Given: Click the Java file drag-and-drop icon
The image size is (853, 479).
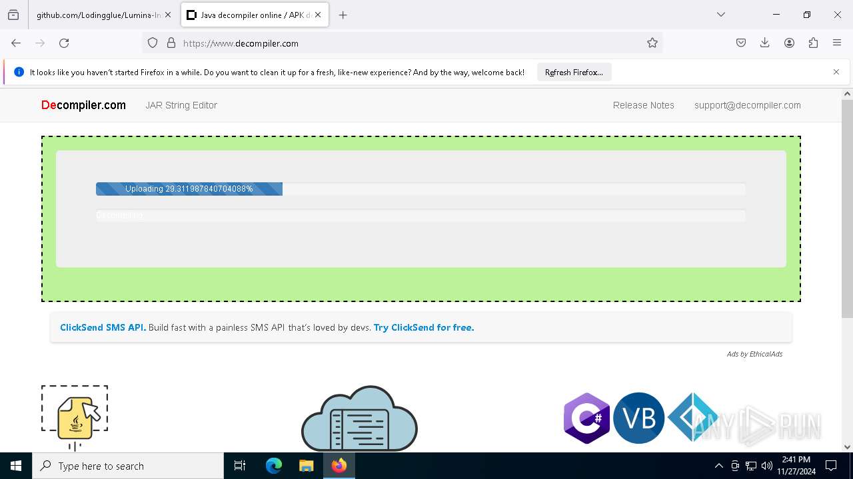Looking at the screenshot, I should click(x=75, y=418).
